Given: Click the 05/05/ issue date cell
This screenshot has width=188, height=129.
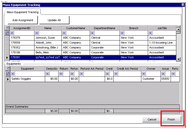Looking at the screenshot, I should [166, 79].
